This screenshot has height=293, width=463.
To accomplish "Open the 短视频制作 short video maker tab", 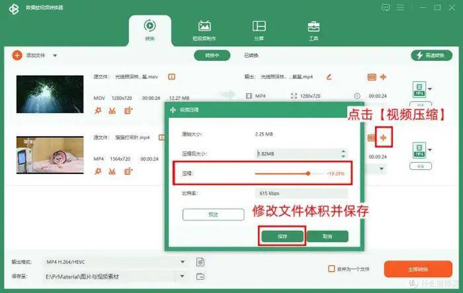I will coord(204,30).
